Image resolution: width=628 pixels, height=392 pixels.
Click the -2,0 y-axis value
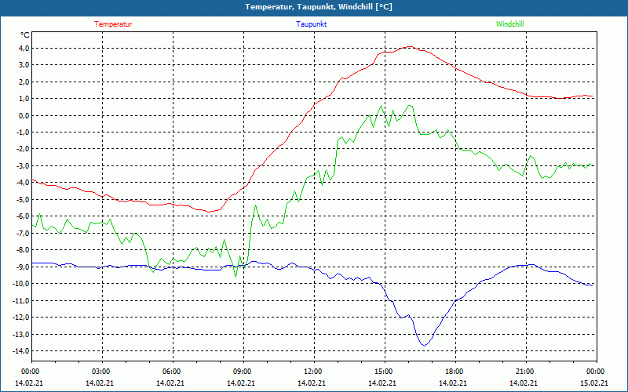click(23, 149)
